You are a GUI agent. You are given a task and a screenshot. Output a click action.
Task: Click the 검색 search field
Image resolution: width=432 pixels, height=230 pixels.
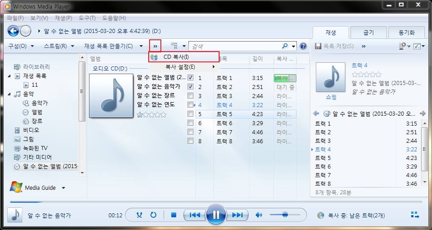pyautogui.click(x=235, y=46)
